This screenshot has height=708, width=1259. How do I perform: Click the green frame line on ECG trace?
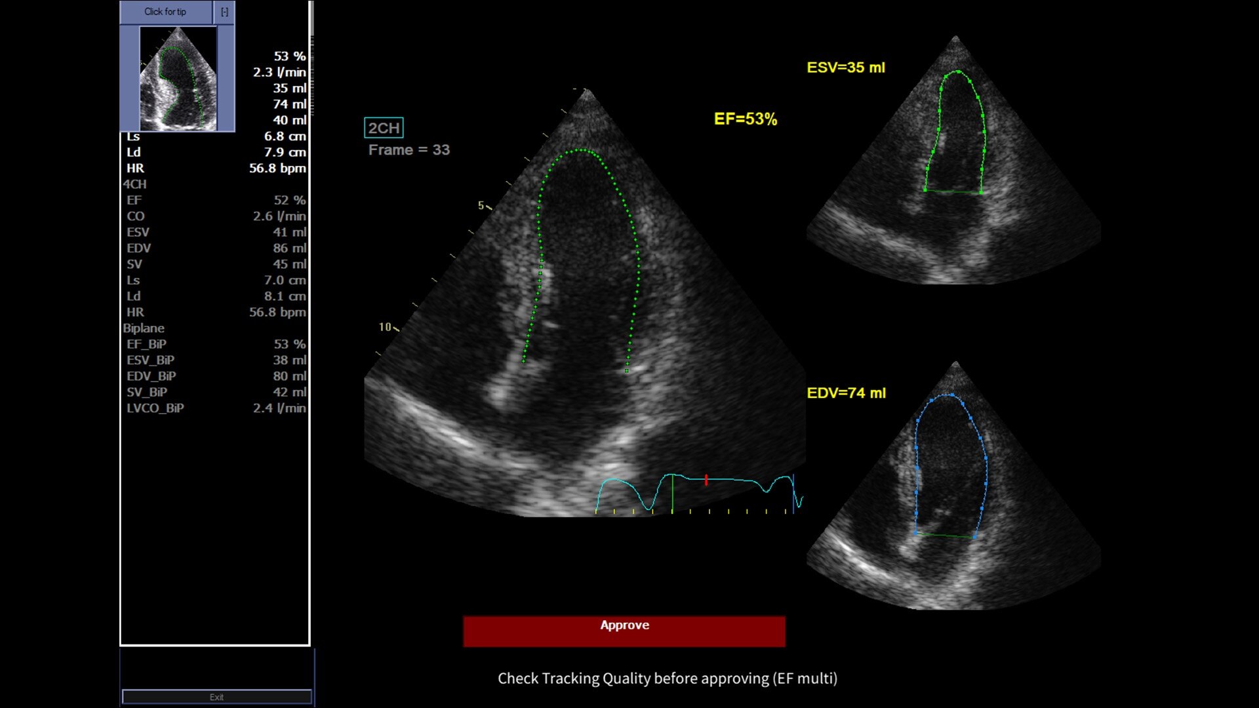[672, 493]
